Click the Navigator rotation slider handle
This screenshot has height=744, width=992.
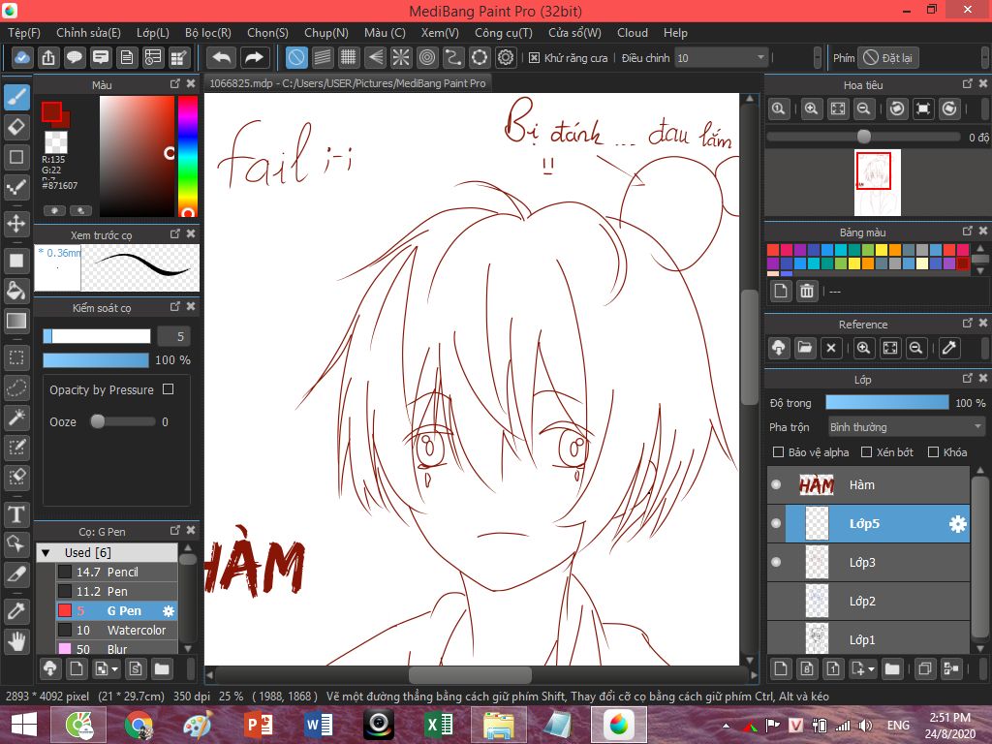point(863,137)
